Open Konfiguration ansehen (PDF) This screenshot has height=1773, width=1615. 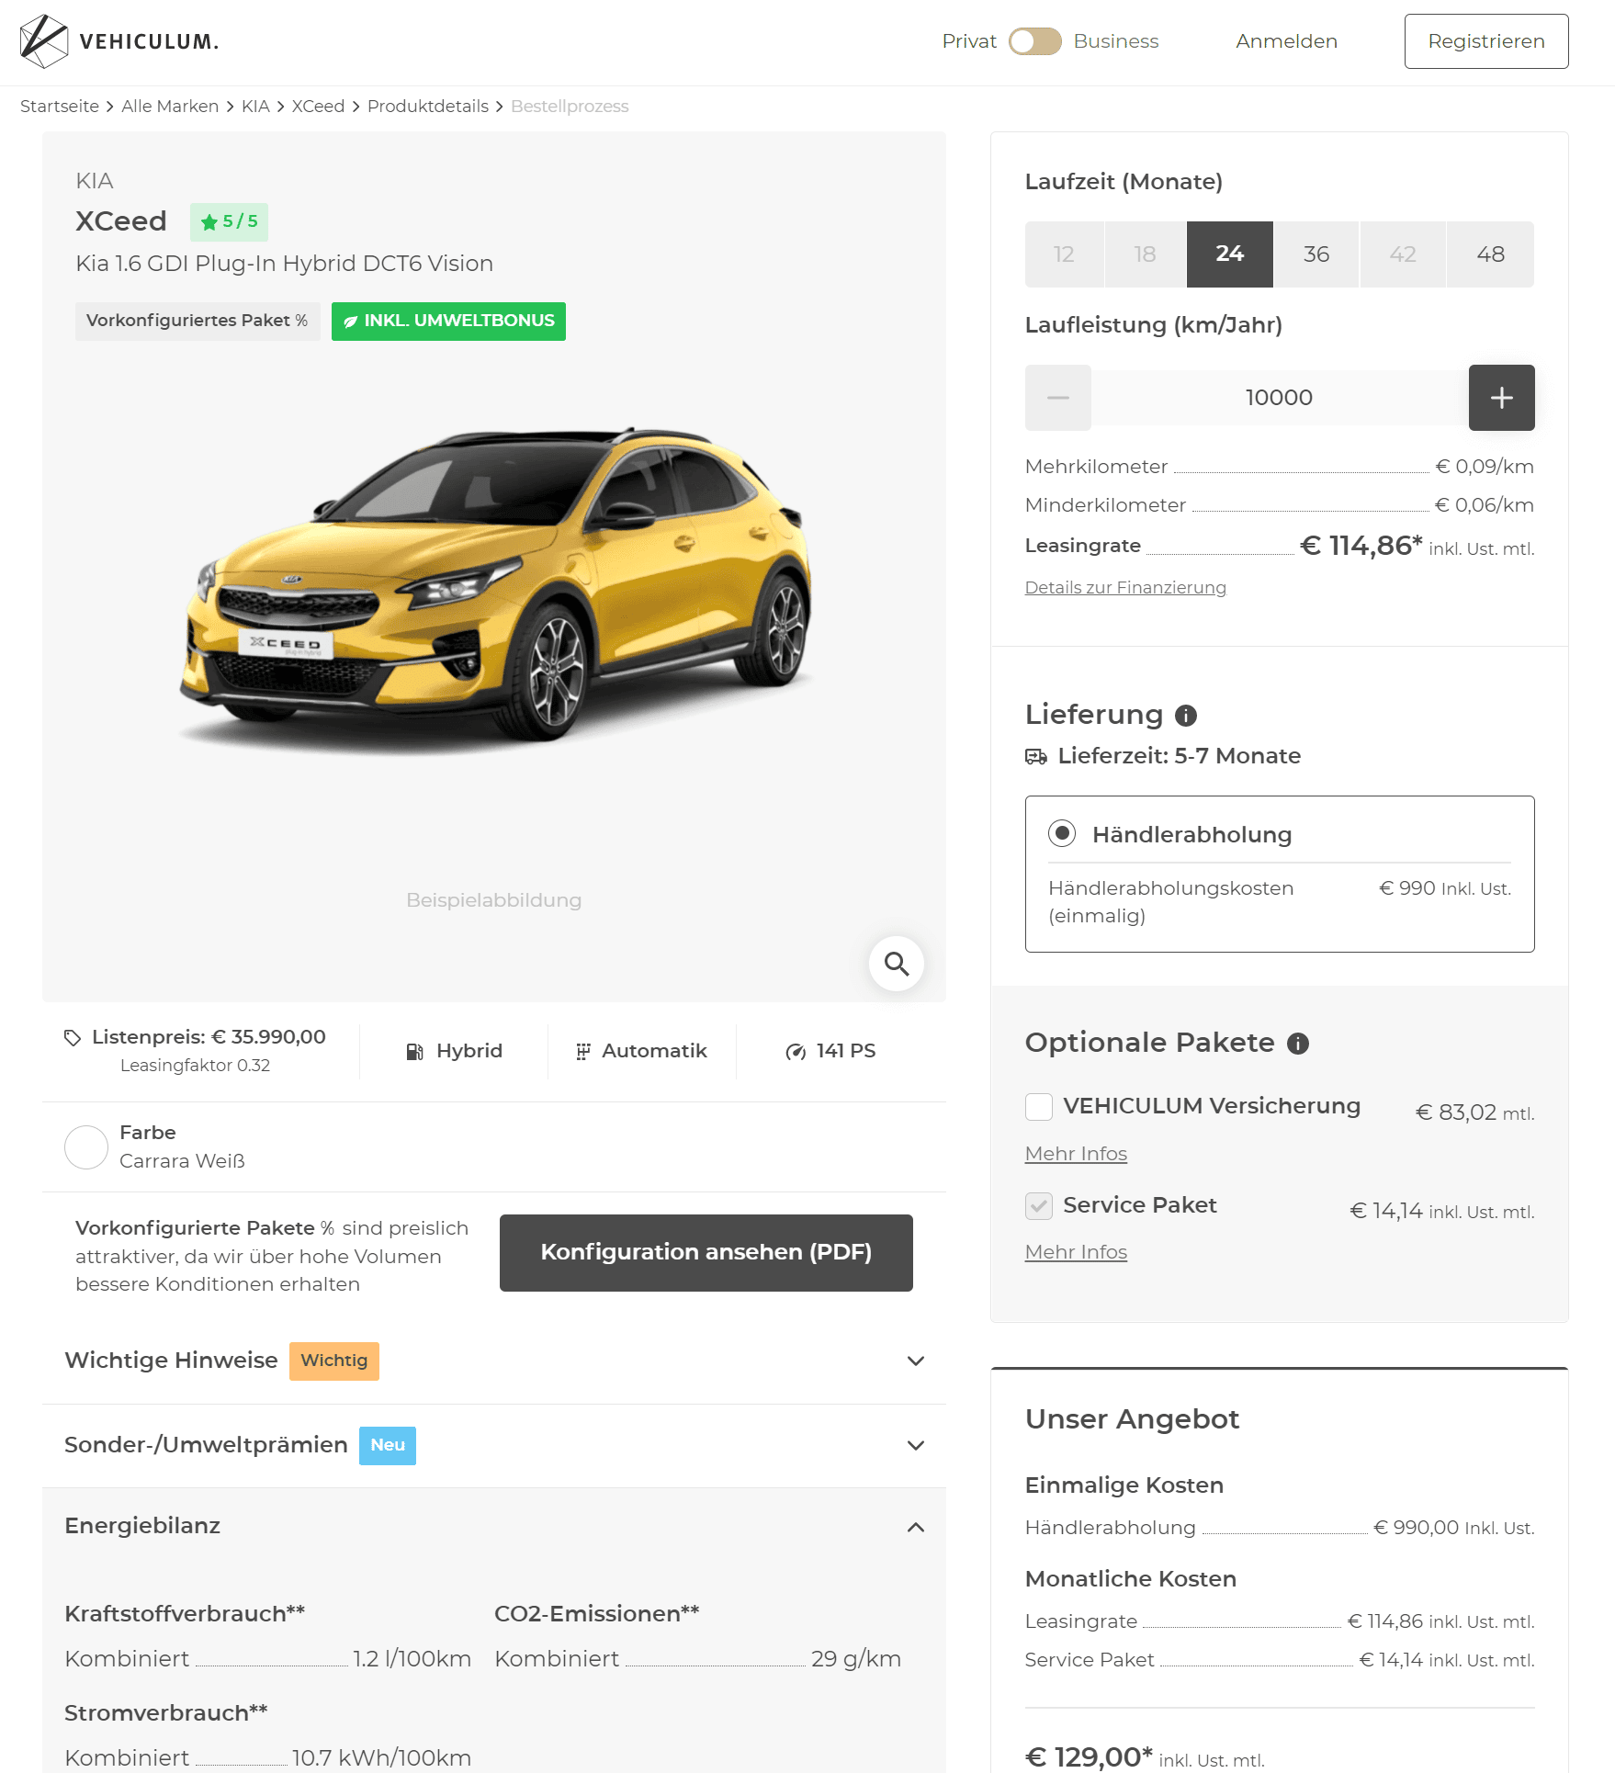tap(706, 1253)
